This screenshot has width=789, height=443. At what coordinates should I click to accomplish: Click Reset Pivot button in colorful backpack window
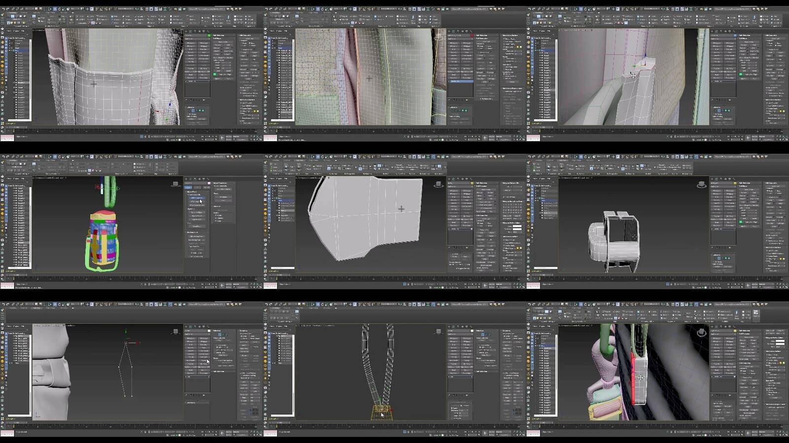point(197,226)
